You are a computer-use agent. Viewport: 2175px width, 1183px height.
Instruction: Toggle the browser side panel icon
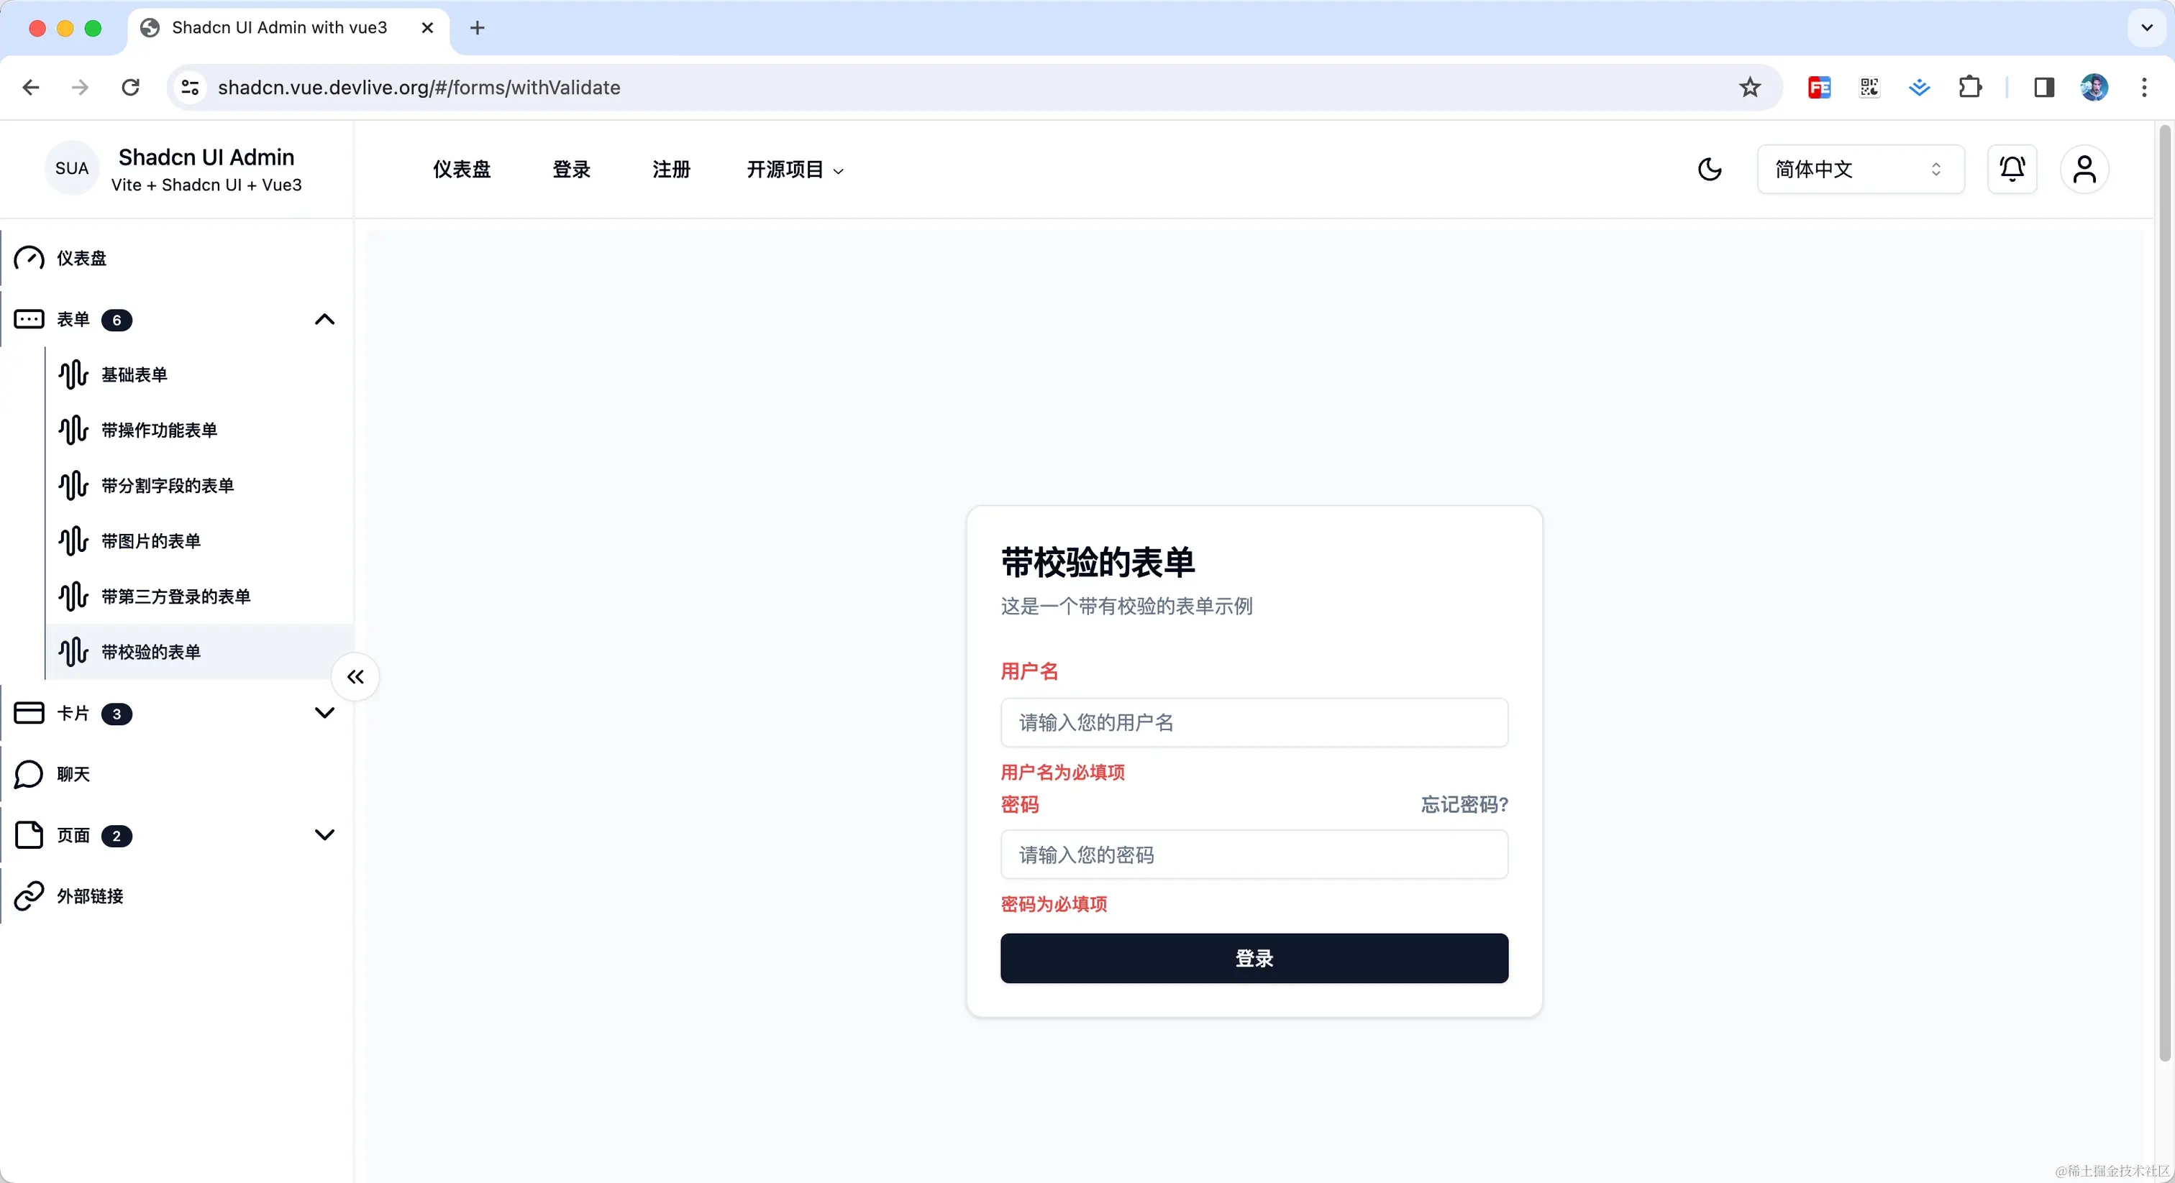[2043, 88]
